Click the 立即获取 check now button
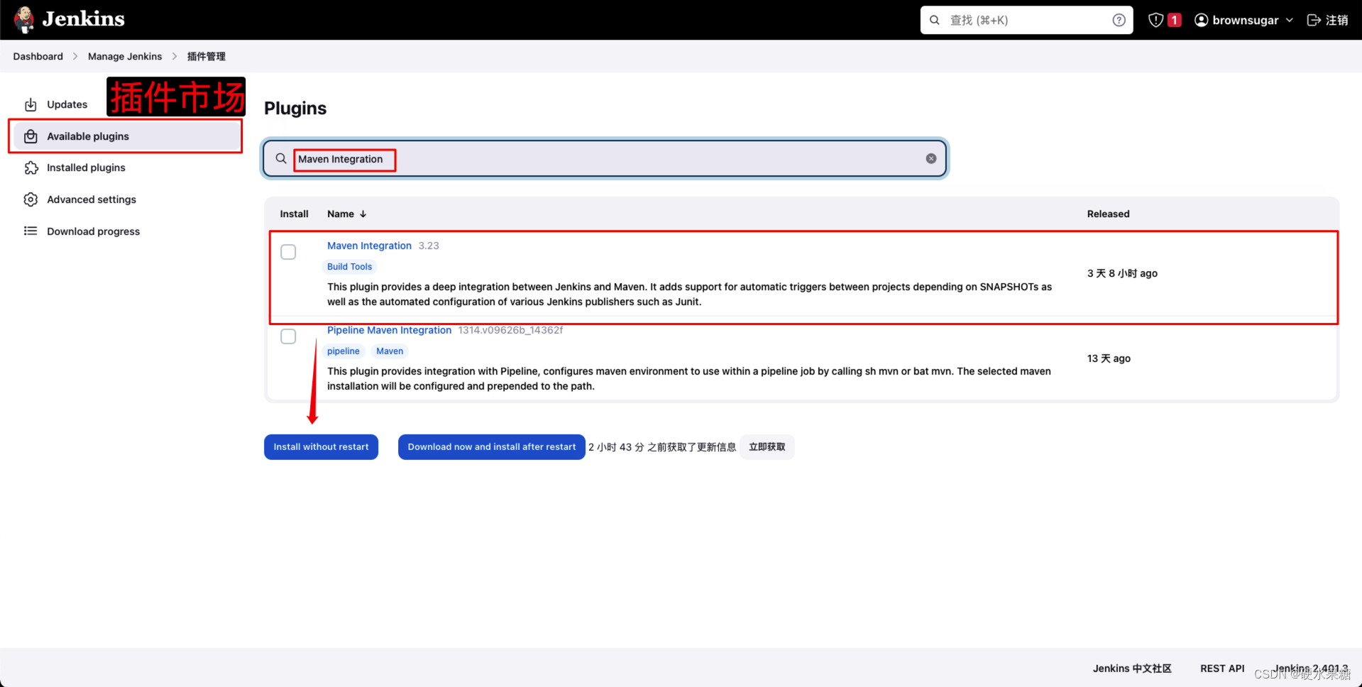Viewport: 1362px width, 687px height. tap(767, 447)
